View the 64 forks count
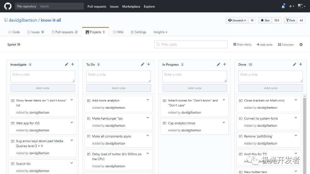This screenshot has width=310, height=174. [x=301, y=20]
